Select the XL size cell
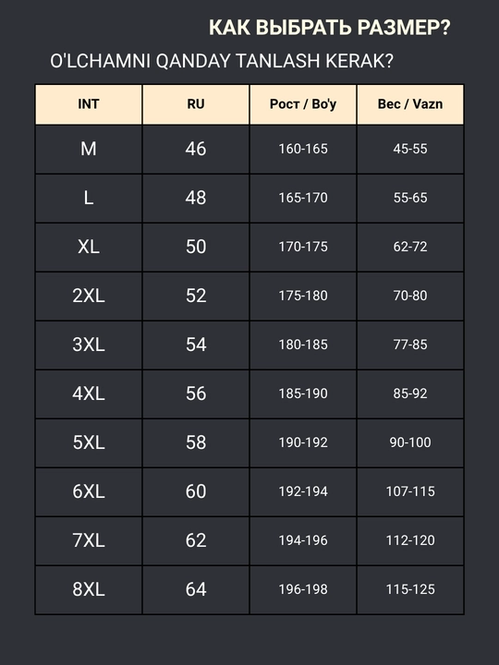 click(x=89, y=247)
